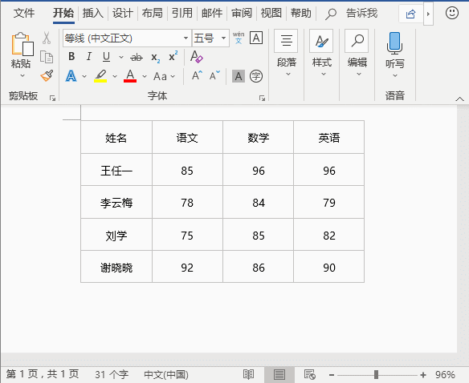Open the Editing (编辑) group
This screenshot has height=383, width=469.
pyautogui.click(x=357, y=54)
